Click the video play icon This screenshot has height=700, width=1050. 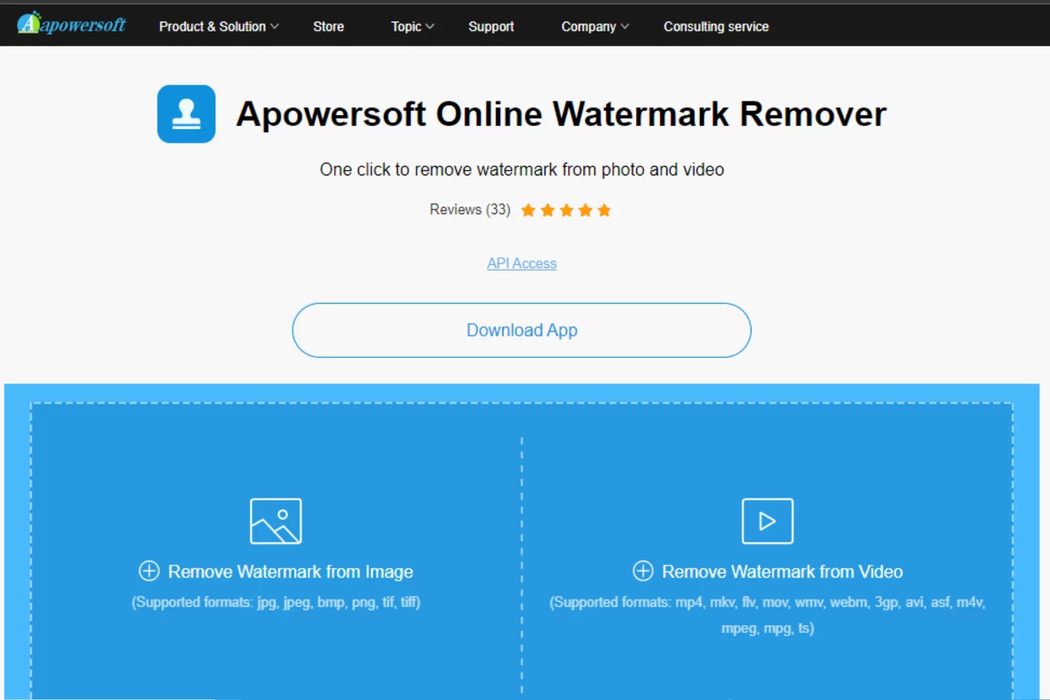[x=767, y=521]
